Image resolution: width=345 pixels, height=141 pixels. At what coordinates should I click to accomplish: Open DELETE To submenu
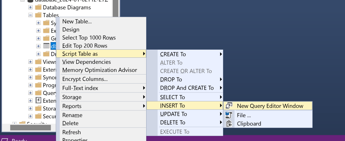(185, 123)
